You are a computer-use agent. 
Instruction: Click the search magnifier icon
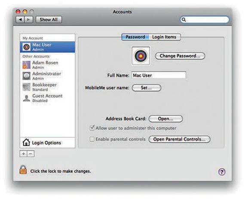(184, 20)
